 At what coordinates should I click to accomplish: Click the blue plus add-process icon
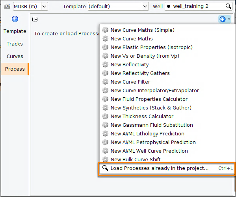(223, 19)
